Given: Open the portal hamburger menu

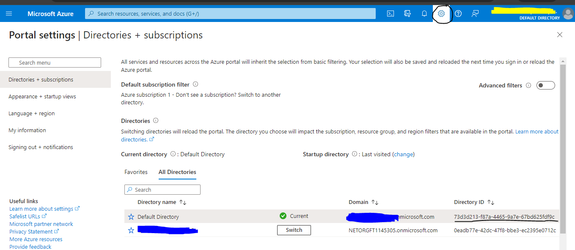Looking at the screenshot, I should [9, 13].
